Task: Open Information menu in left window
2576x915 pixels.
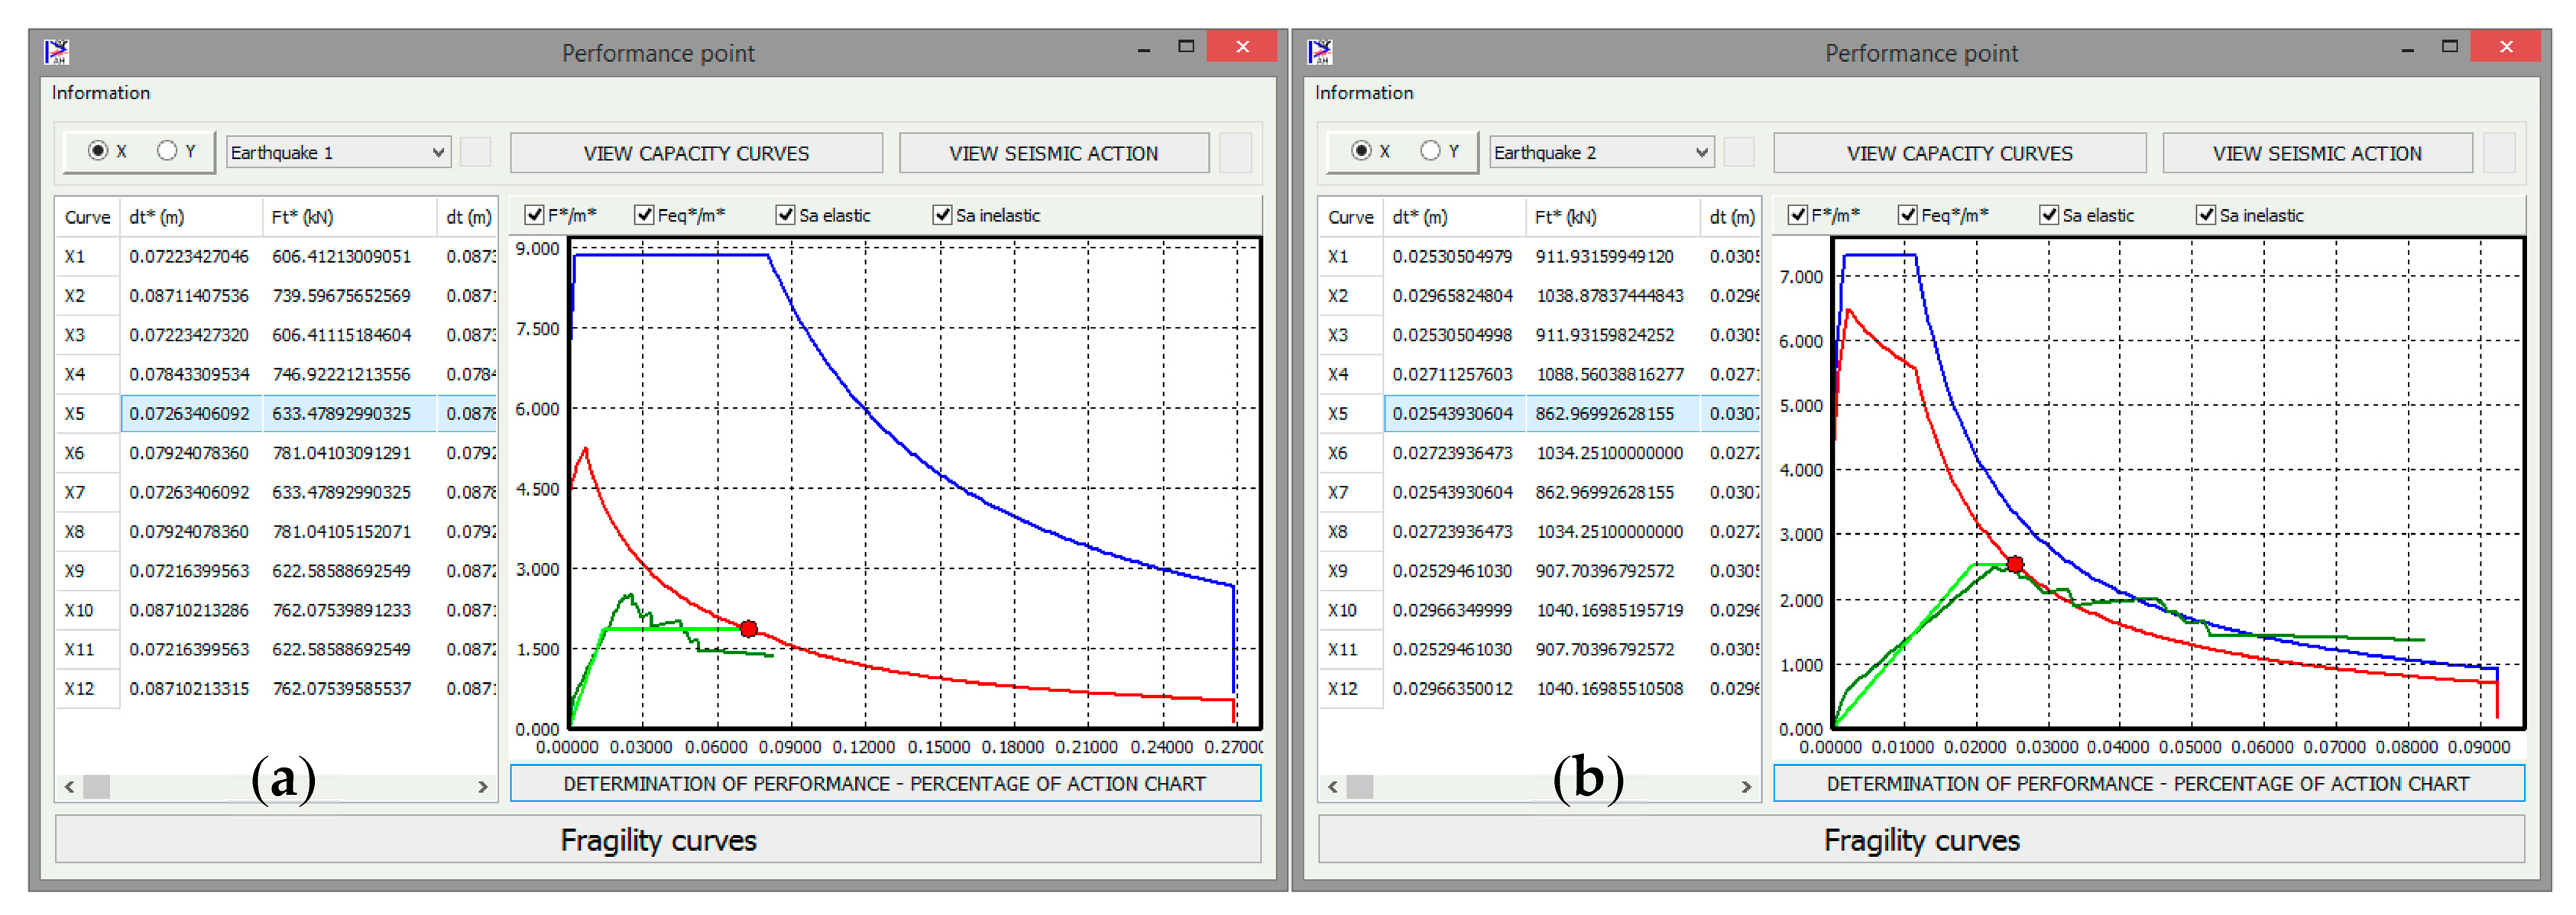Action: pos(101,93)
